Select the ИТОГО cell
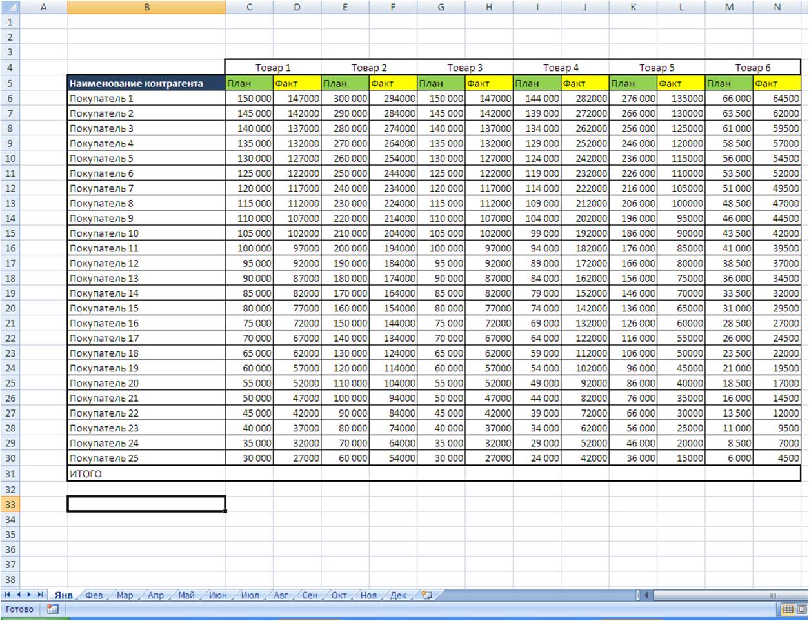 point(146,474)
